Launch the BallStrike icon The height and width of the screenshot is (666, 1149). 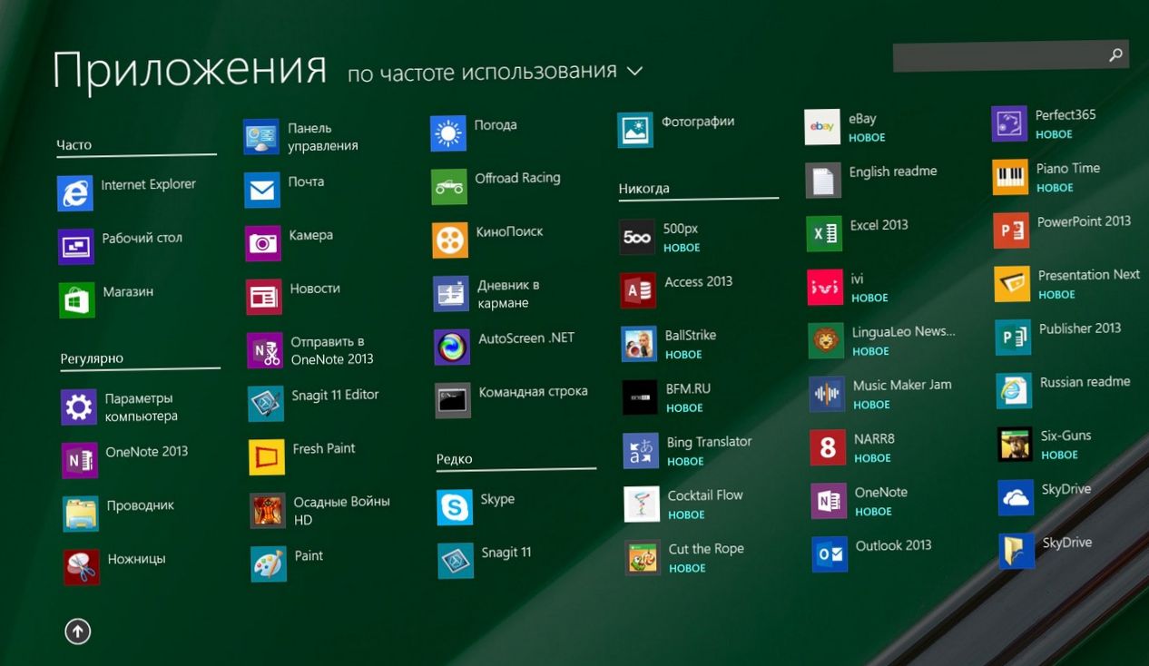pos(639,344)
